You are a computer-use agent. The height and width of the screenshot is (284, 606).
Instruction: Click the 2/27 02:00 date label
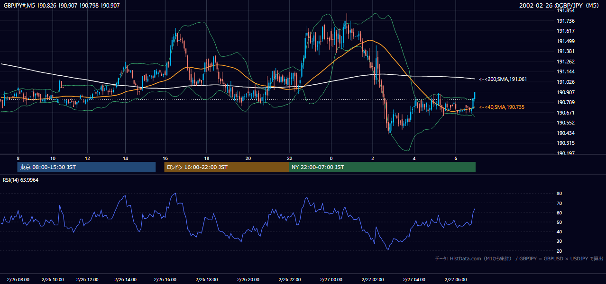[x=373, y=280]
